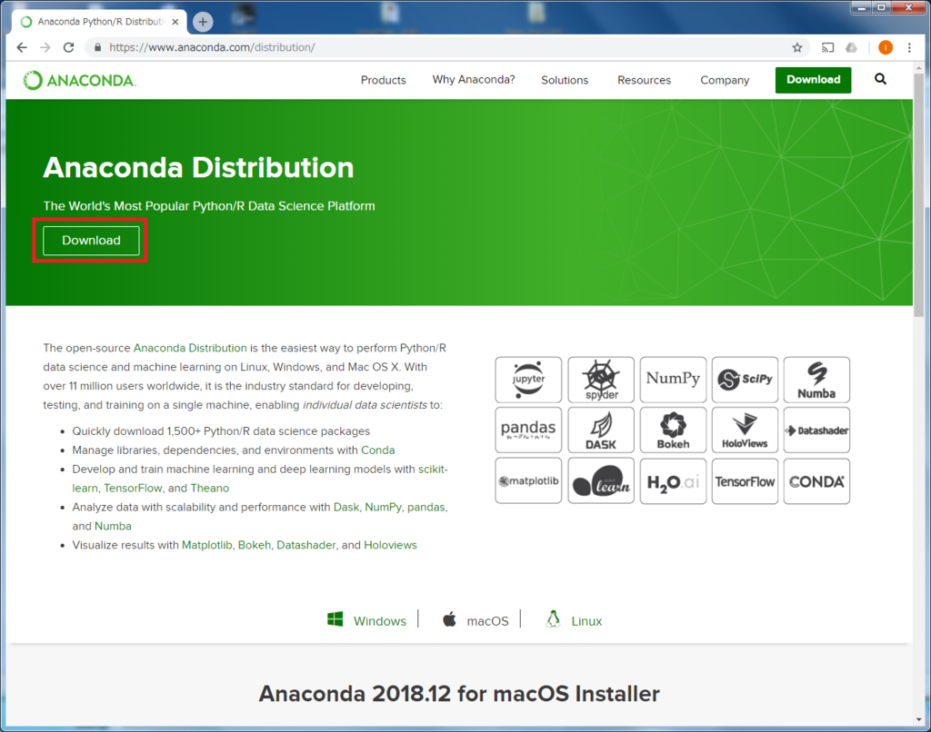This screenshot has height=732, width=931.
Task: Click the browser forward arrow
Action: 45,47
